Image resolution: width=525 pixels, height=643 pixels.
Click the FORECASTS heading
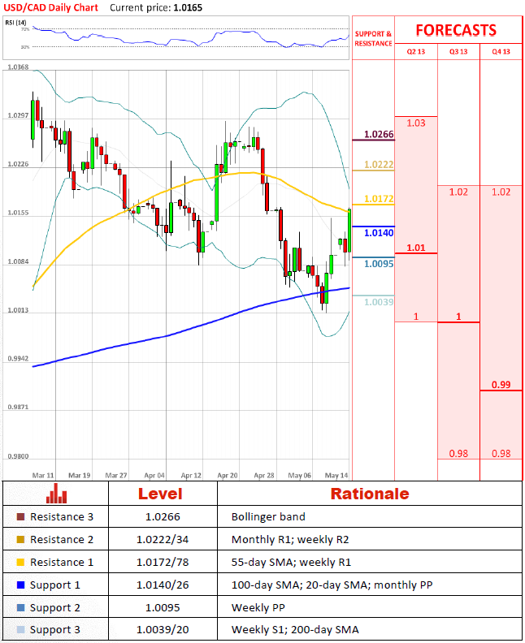(x=456, y=30)
